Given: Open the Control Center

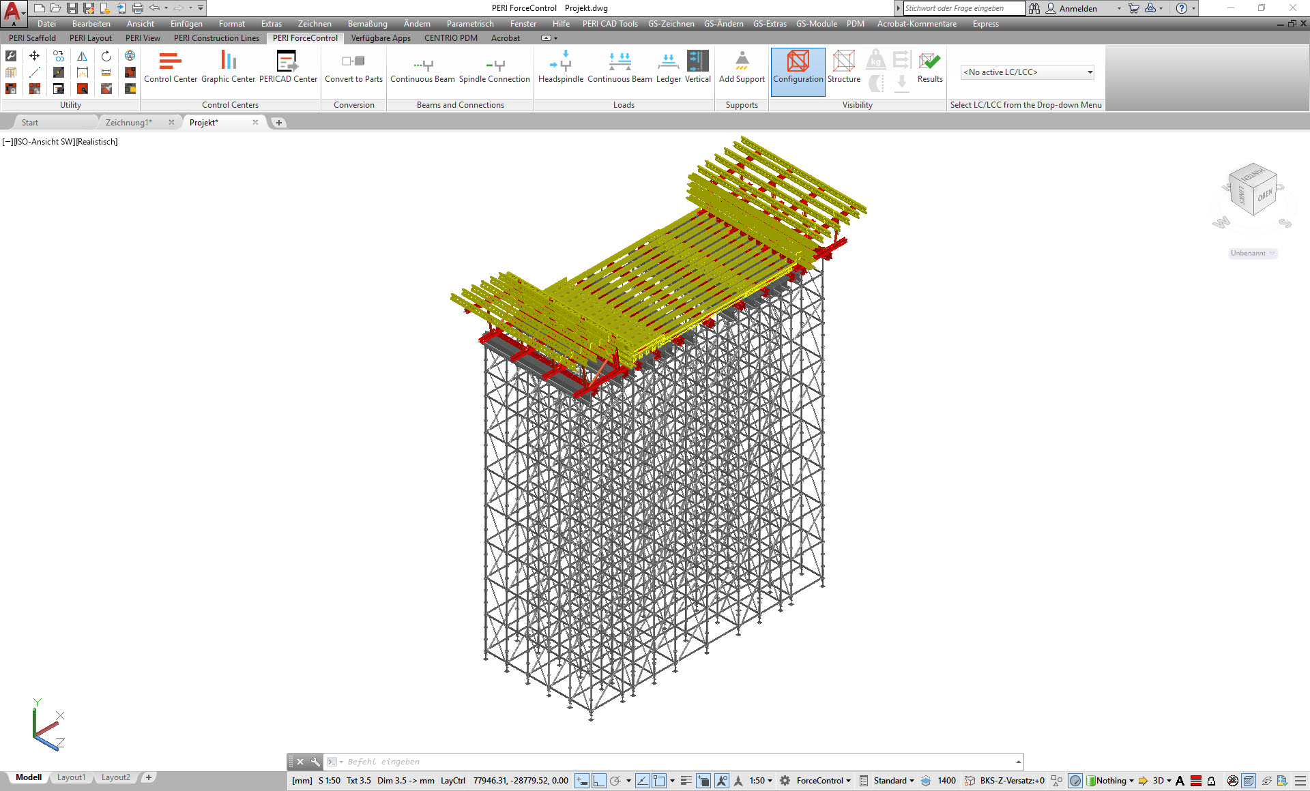Looking at the screenshot, I should click(x=170, y=68).
